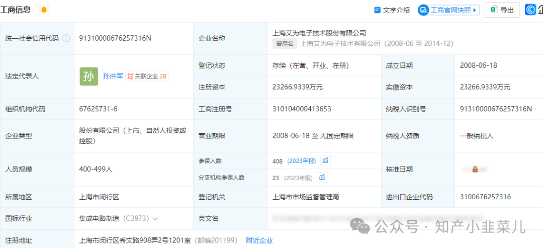543x248 pixels.
Task: Click the 进出口企业代码 label cell
Action: coord(418,197)
